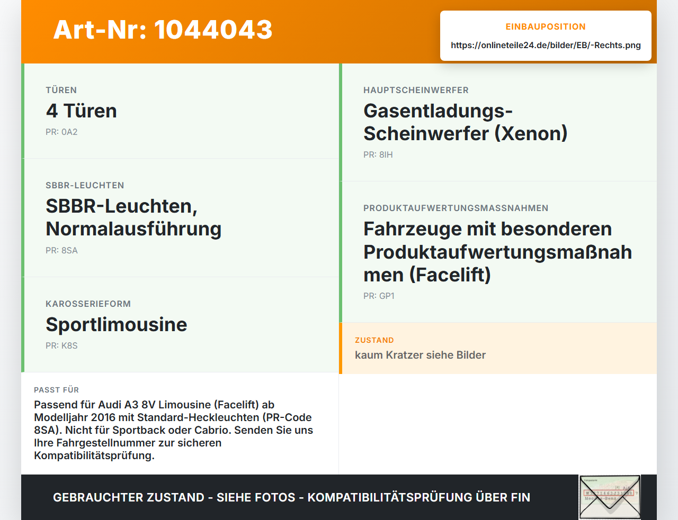
Task: Click the HAUPTSCHEINWERFER label
Action: point(416,90)
